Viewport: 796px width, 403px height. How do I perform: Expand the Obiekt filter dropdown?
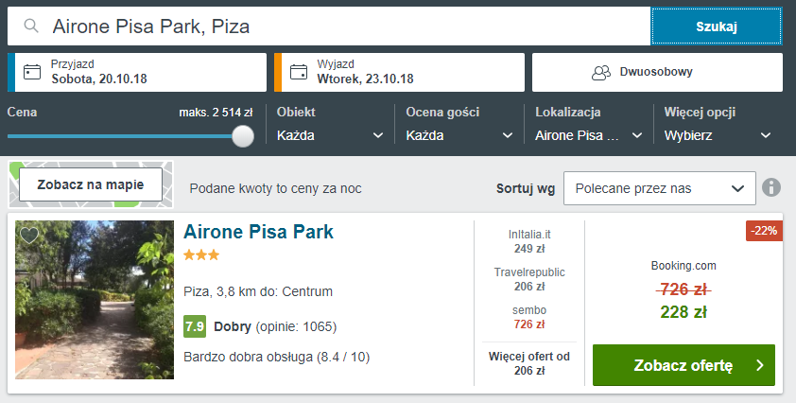click(330, 135)
